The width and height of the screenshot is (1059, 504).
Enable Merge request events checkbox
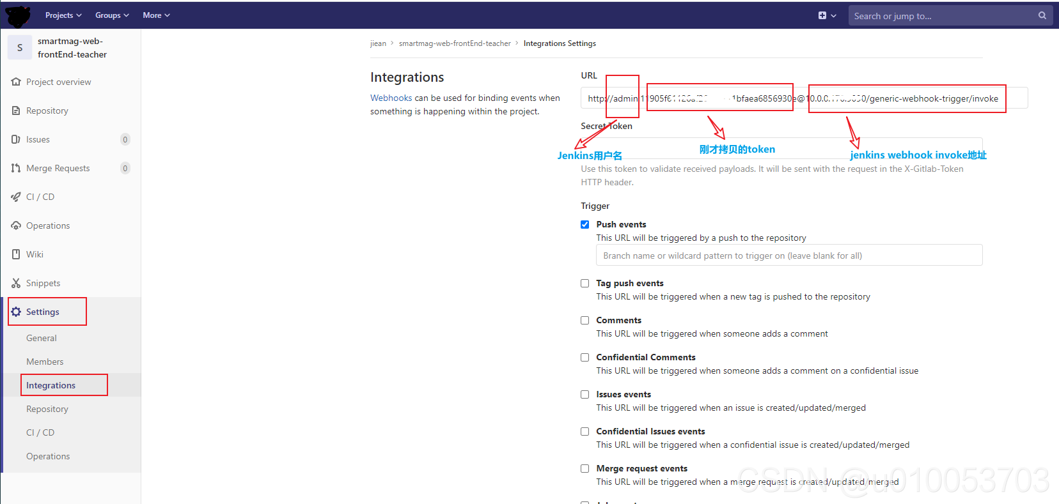(x=584, y=468)
